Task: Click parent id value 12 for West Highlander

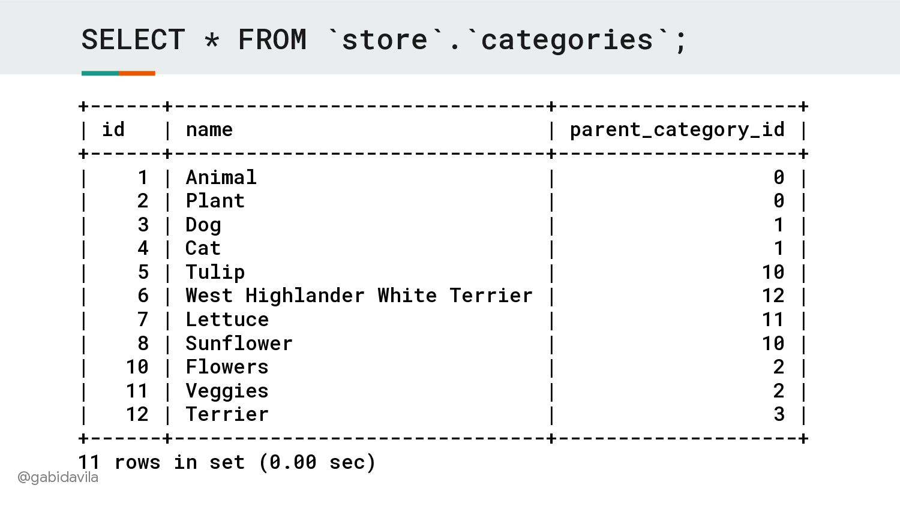Action: (773, 296)
